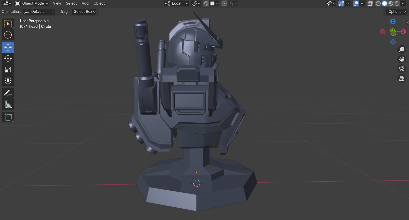The height and width of the screenshot is (220, 409).
Task: Select the Select Box tool
Action: pyautogui.click(x=8, y=24)
